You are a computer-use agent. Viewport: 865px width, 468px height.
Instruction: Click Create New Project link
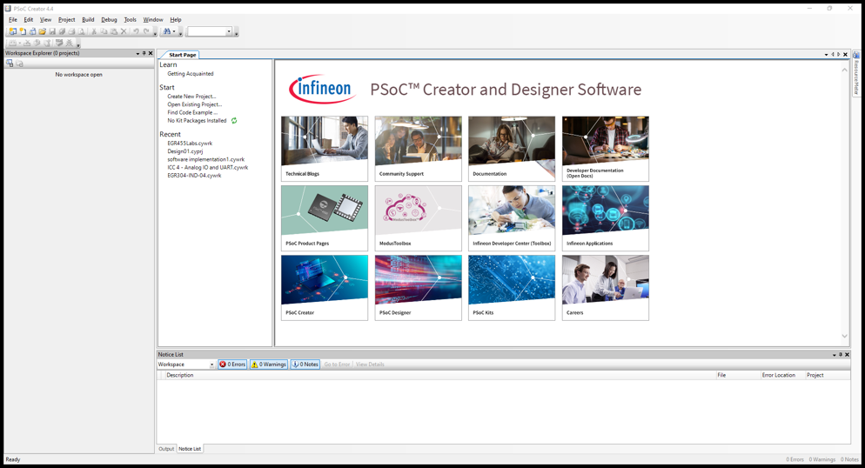click(x=191, y=96)
